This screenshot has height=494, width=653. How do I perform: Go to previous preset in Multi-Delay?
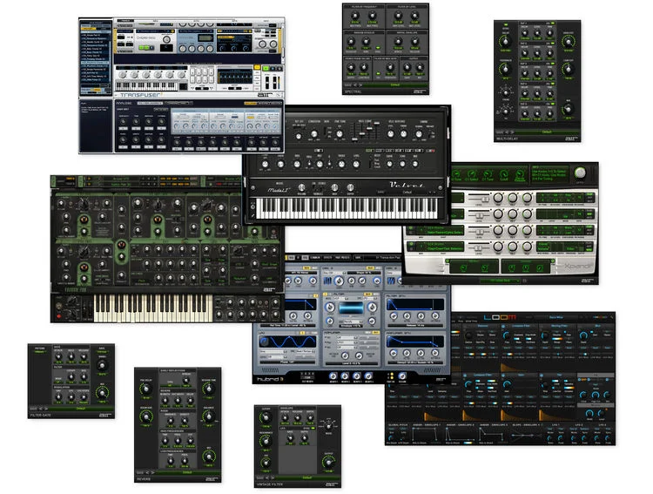click(508, 132)
